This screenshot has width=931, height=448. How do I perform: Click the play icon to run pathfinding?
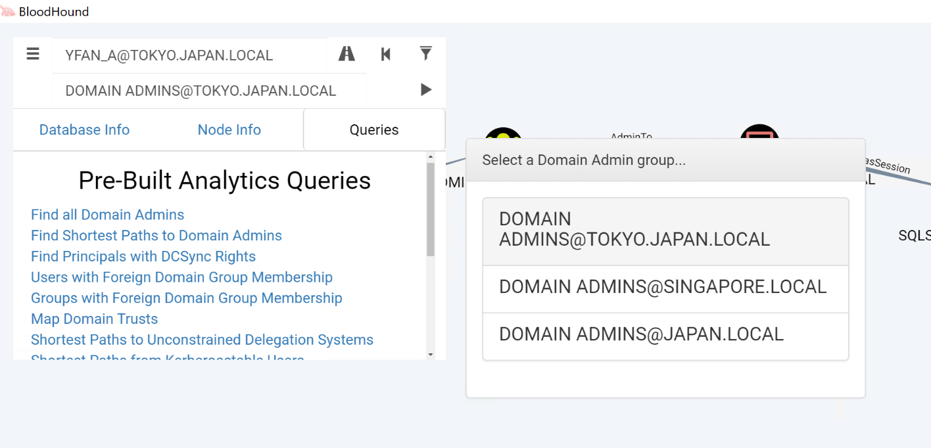coord(425,90)
